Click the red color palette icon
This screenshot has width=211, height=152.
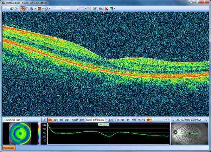point(39,9)
